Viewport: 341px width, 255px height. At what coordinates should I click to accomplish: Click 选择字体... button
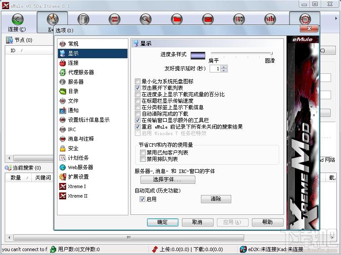(x=168, y=179)
